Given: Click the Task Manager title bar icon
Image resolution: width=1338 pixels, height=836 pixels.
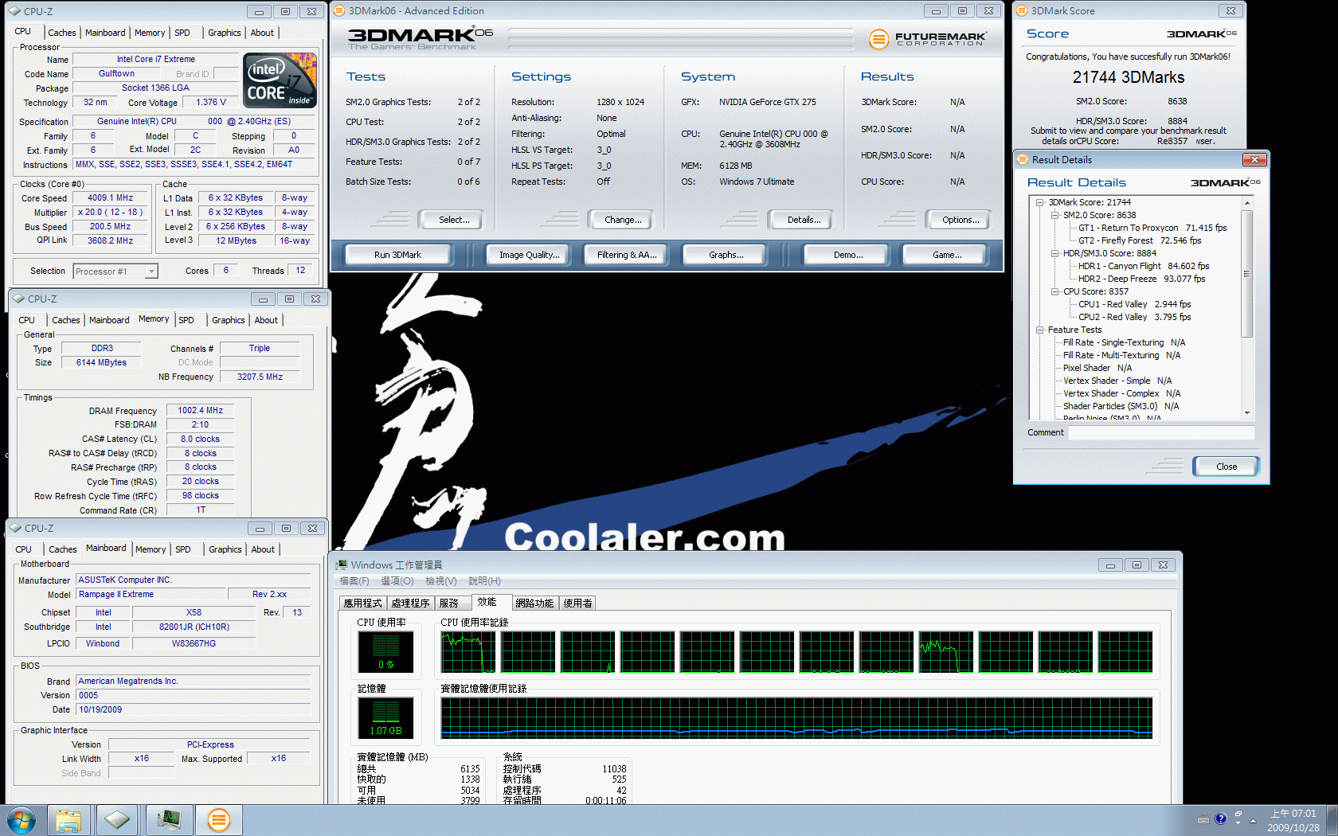Looking at the screenshot, I should click(342, 565).
